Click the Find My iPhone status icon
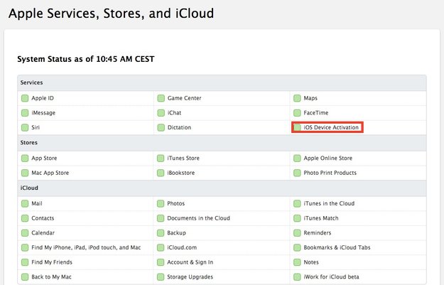444x285 pixels. (25, 247)
